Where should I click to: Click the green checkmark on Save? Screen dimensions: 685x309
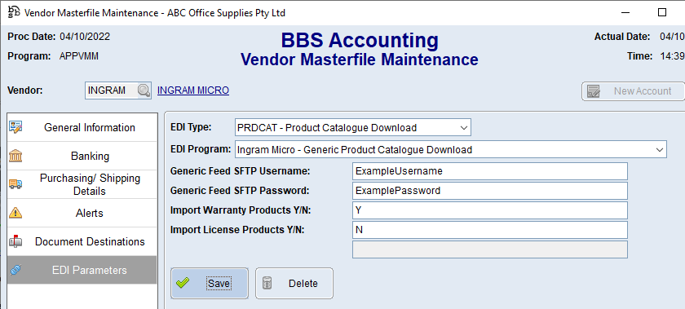click(x=183, y=283)
